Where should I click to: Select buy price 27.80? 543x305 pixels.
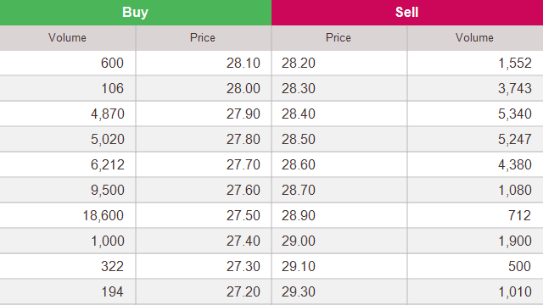click(244, 139)
